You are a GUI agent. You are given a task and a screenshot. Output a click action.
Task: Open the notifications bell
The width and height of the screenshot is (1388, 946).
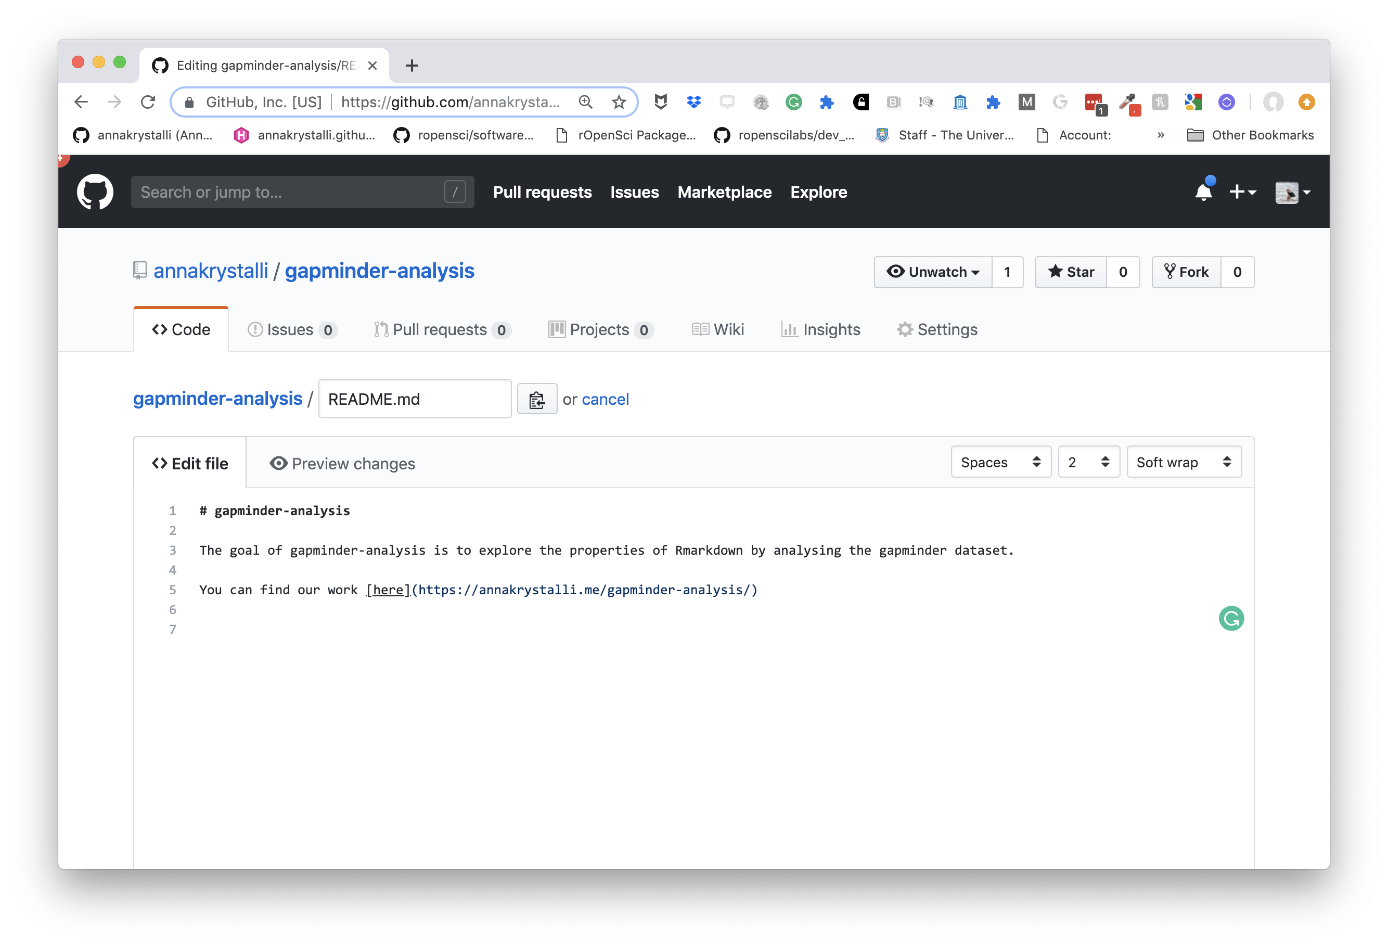(1203, 191)
